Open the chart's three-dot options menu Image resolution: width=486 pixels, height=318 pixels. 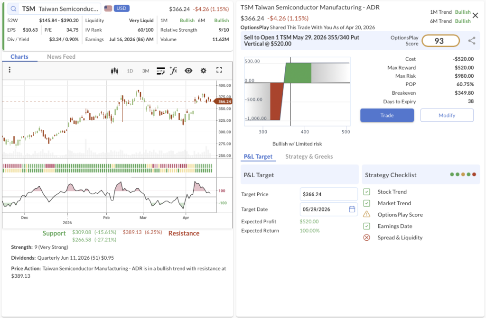9,70
